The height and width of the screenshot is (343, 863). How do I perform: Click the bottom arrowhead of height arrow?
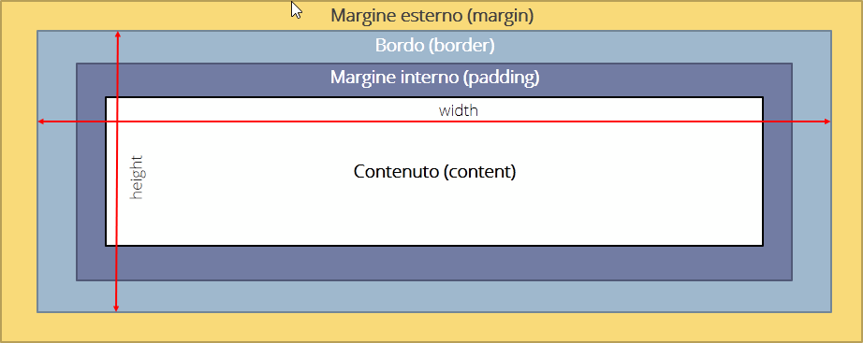point(115,308)
